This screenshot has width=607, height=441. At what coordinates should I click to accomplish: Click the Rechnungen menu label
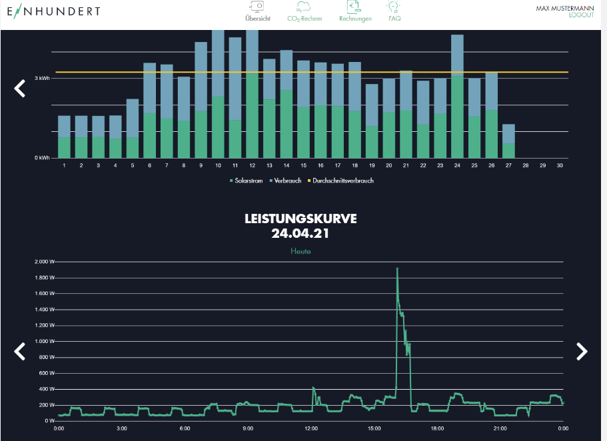(x=355, y=19)
